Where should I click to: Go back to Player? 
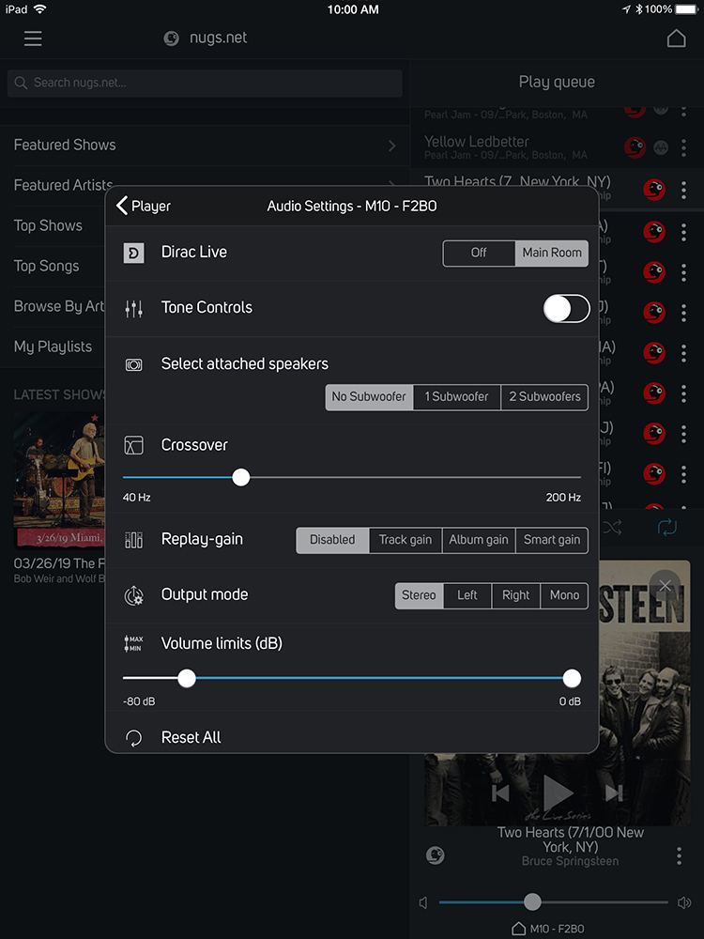pos(144,206)
